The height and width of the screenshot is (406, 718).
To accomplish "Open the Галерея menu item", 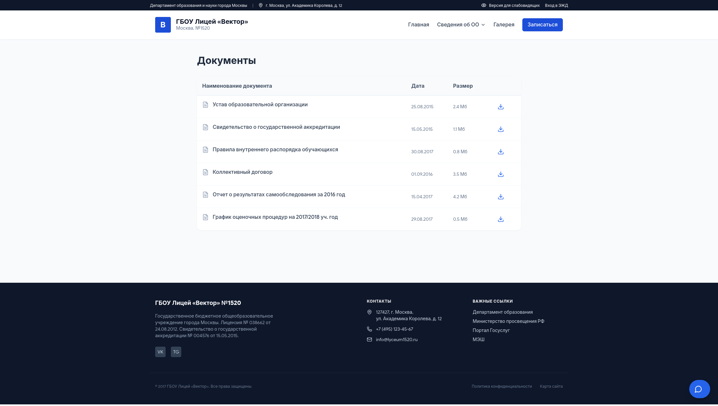I will click(504, 25).
